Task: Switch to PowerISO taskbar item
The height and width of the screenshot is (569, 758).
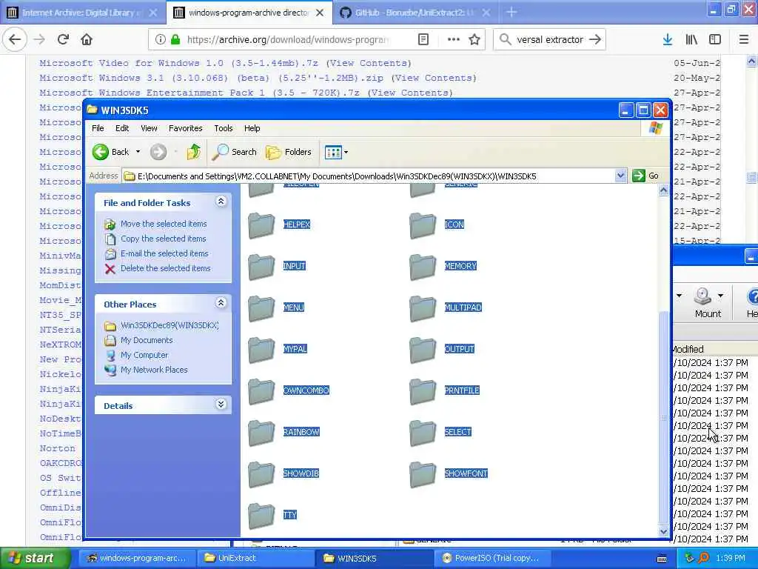Action: (x=494, y=558)
